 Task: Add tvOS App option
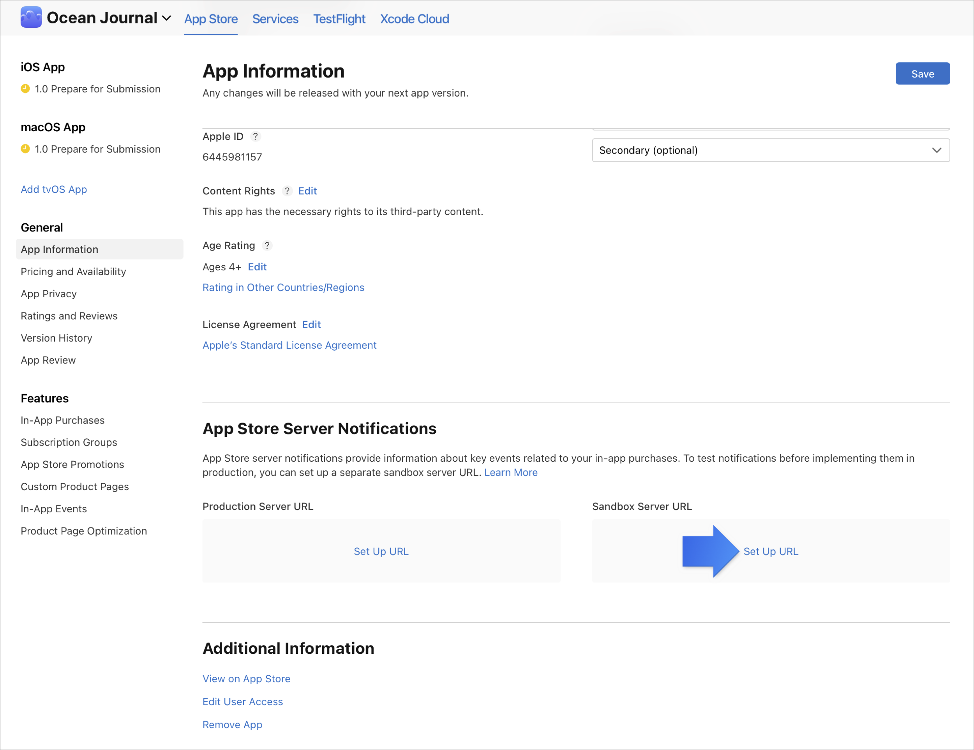(x=53, y=189)
